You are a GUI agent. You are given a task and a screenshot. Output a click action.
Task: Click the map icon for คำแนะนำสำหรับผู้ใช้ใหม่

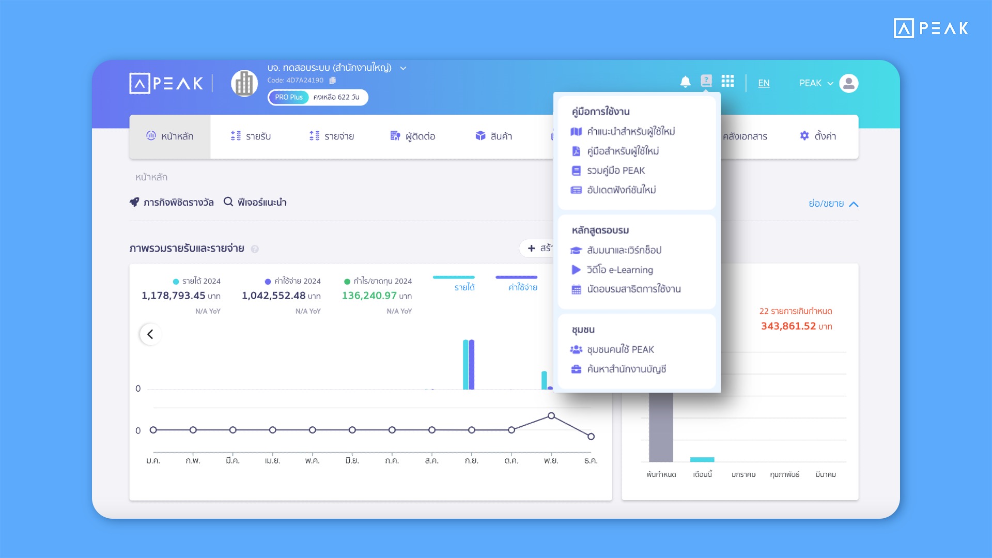point(576,132)
